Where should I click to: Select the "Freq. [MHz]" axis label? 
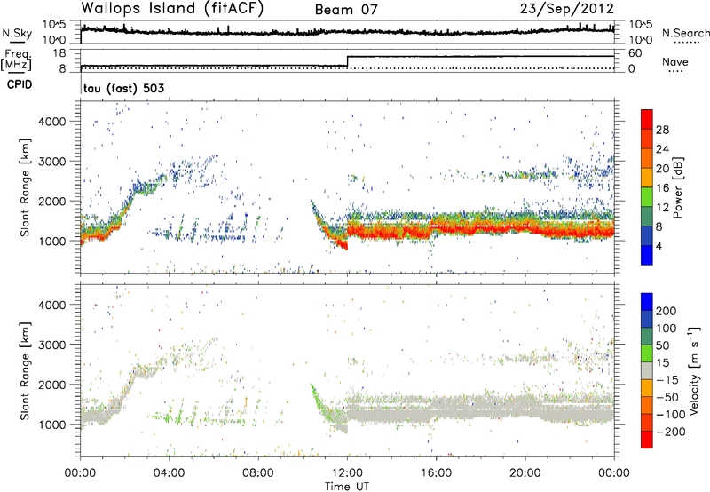tap(16, 60)
